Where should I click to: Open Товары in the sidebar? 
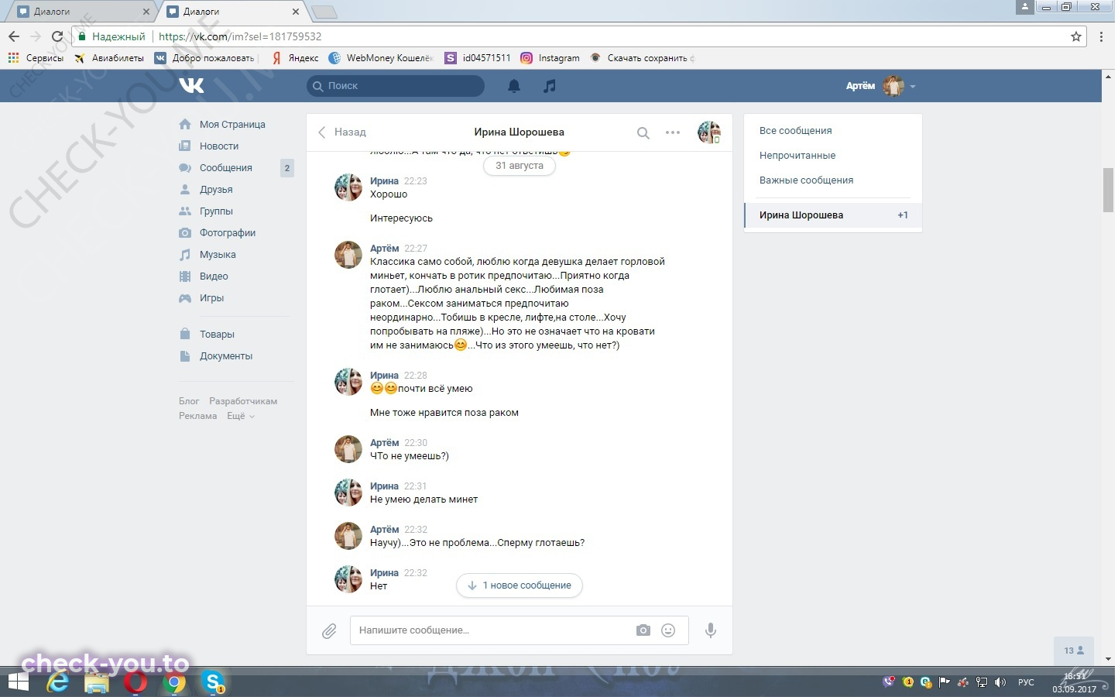(x=217, y=335)
